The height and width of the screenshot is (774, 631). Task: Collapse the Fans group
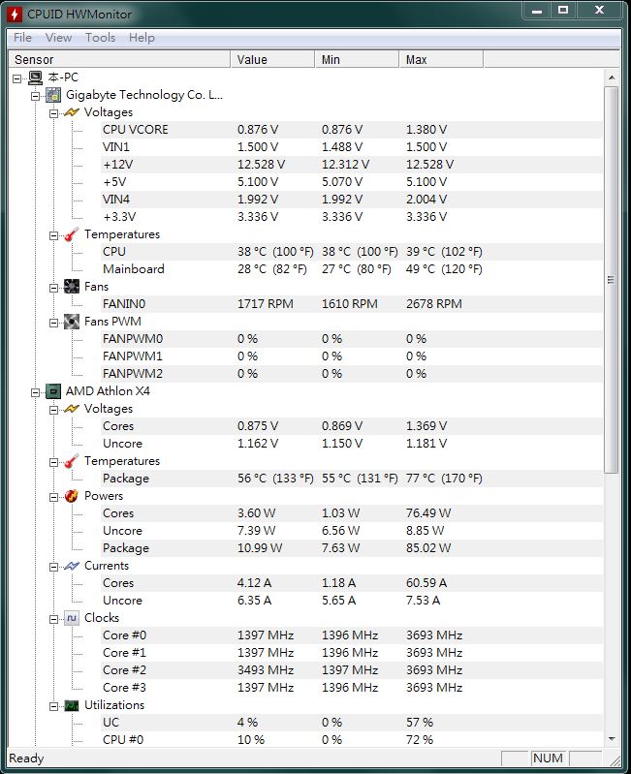tap(53, 288)
